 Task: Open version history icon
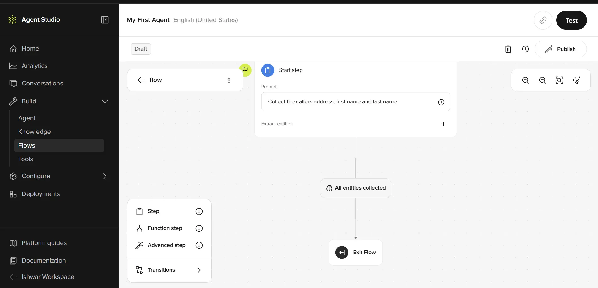click(525, 49)
